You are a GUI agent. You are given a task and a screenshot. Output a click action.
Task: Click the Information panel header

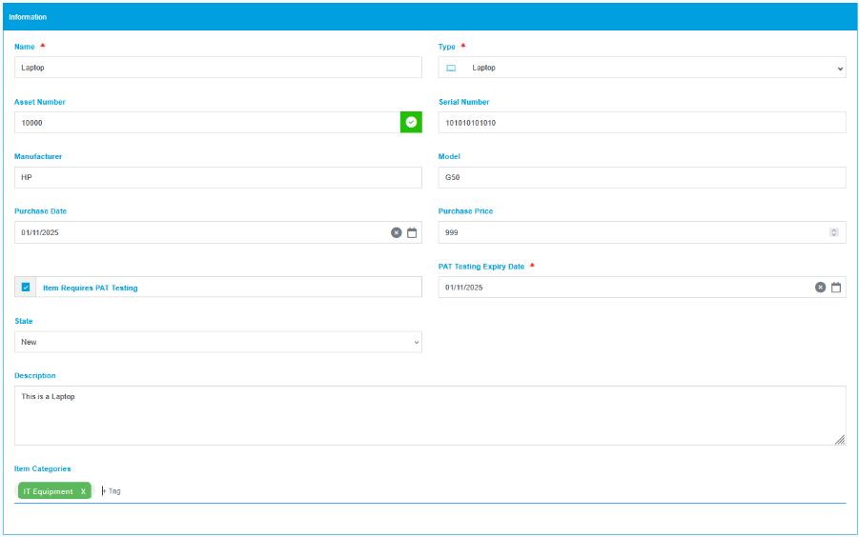[429, 17]
